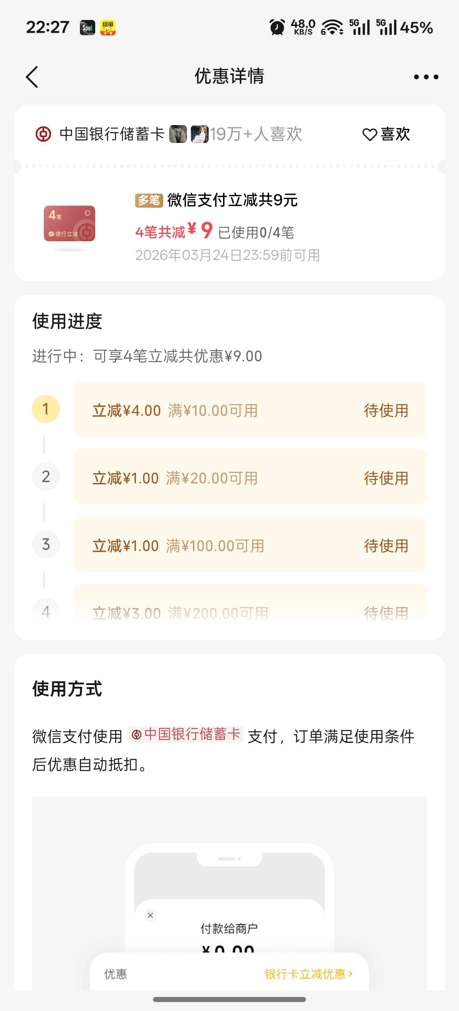Tap the Bank of China logo icon
This screenshot has width=459, height=1011.
point(43,134)
